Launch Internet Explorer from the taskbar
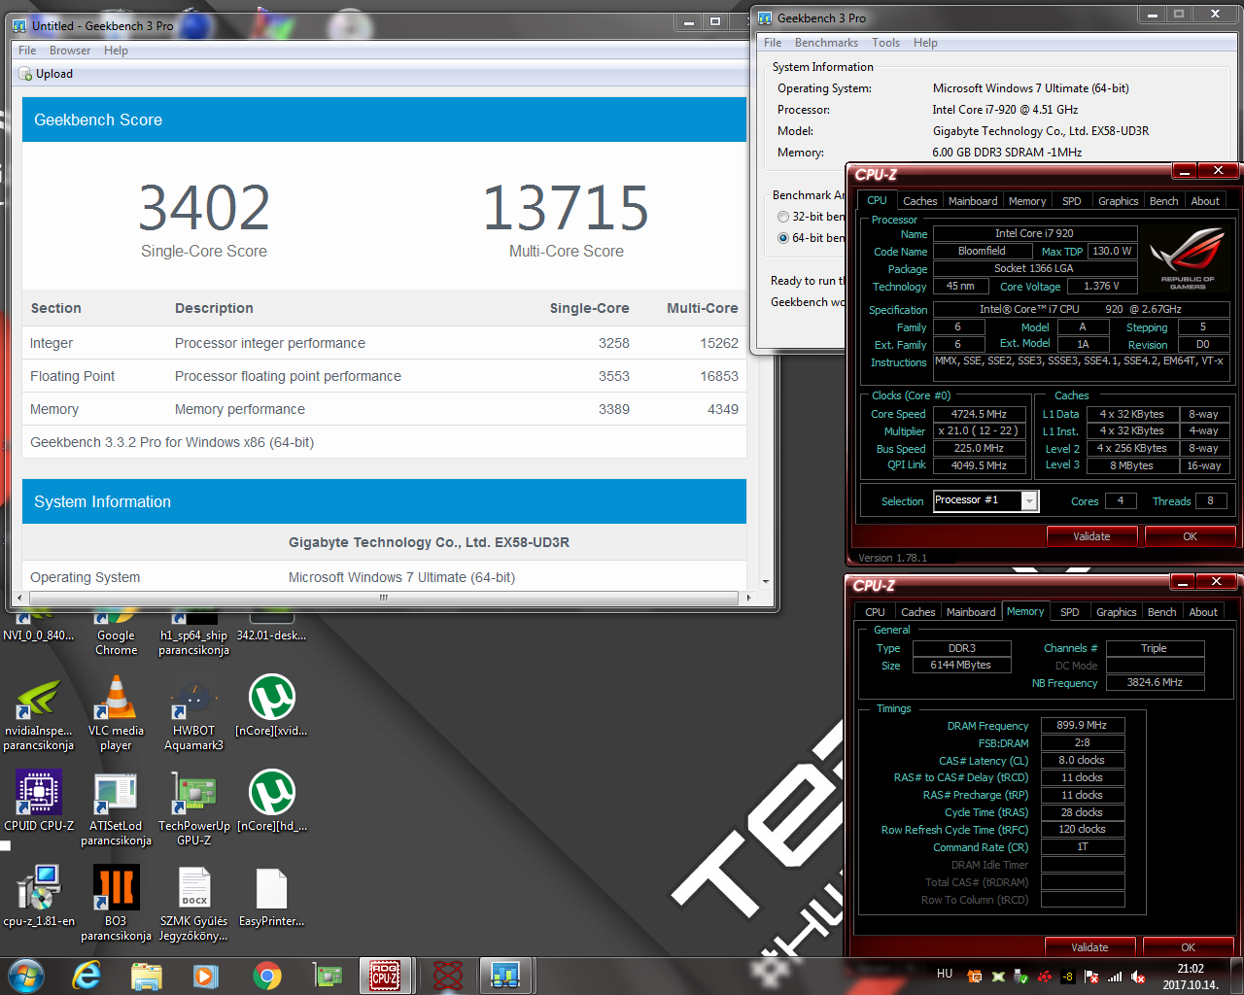 pos(87,976)
